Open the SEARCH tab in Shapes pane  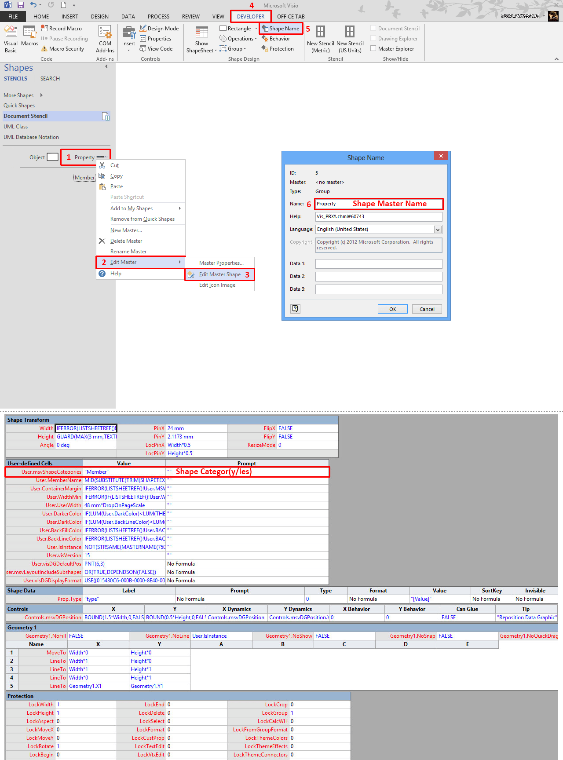tap(50, 79)
